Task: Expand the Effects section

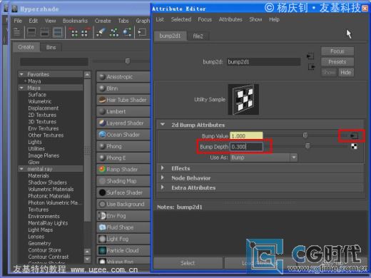Action: 163,168
